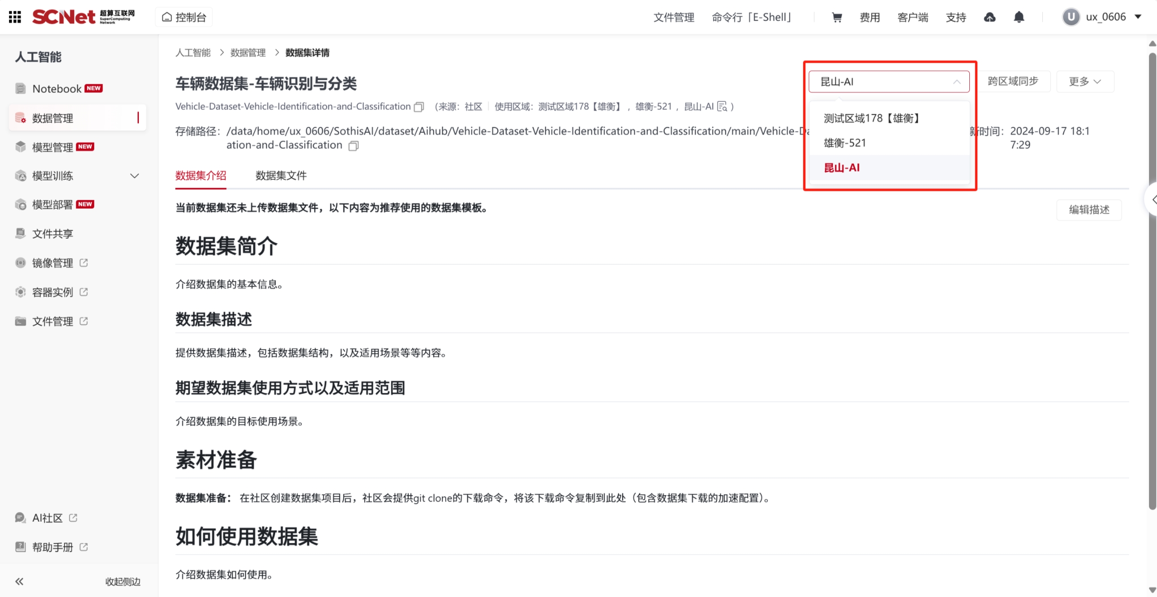Click double-arrow collapse sidebar icon

[x=19, y=581]
